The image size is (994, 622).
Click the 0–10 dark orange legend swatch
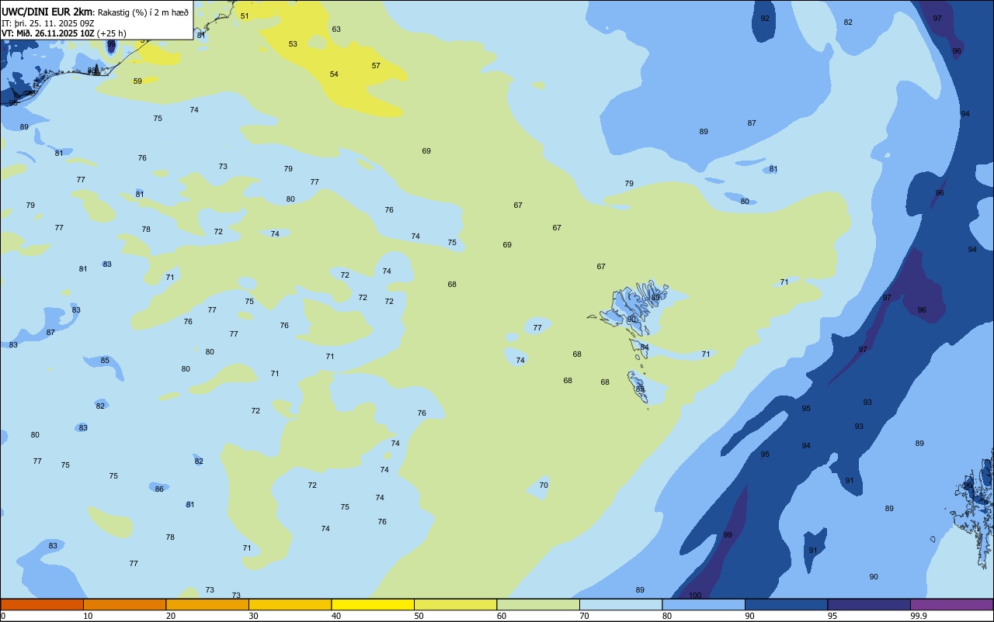(x=42, y=604)
